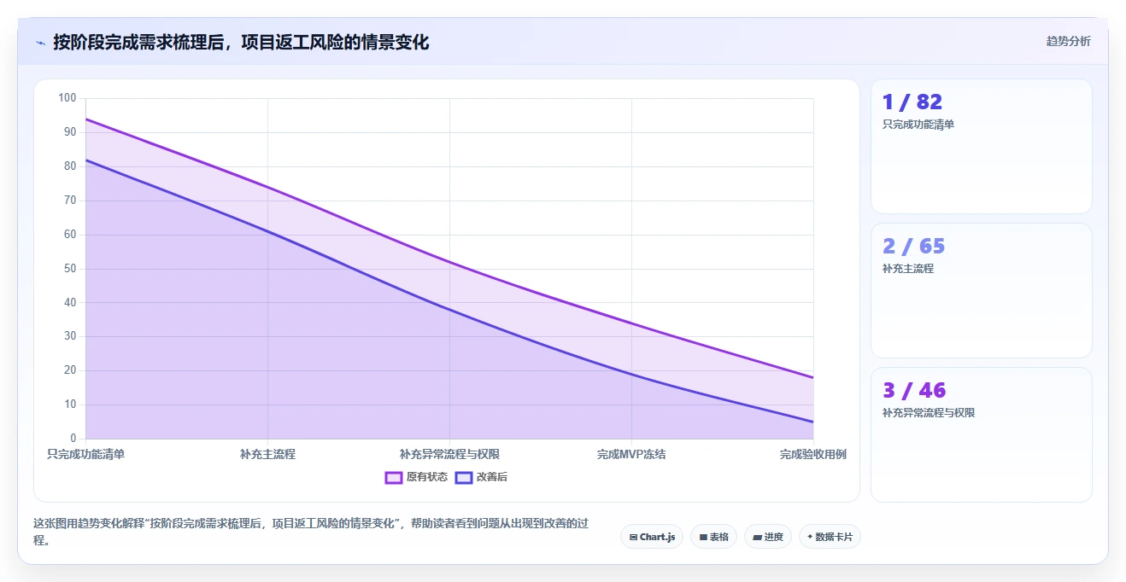Click the 趋势分析 label in header

tap(1068, 41)
